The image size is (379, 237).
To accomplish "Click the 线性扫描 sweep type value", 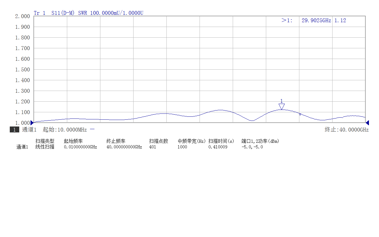I will [x=45, y=147].
